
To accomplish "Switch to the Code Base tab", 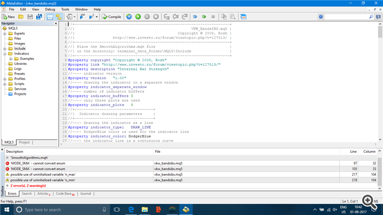I will [64, 194].
